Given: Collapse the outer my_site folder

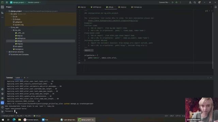Looking at the screenshot, I should point(9,27).
